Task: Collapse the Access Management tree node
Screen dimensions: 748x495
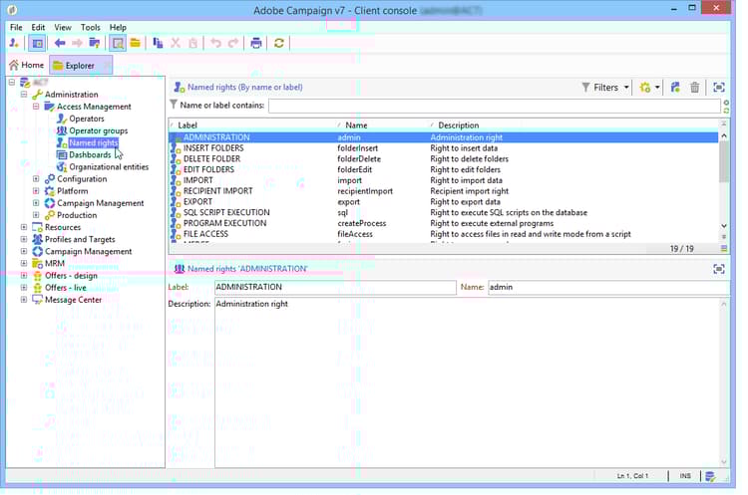Action: [x=36, y=107]
